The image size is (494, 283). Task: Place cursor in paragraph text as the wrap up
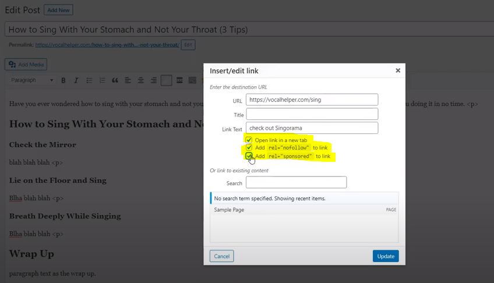click(x=52, y=274)
